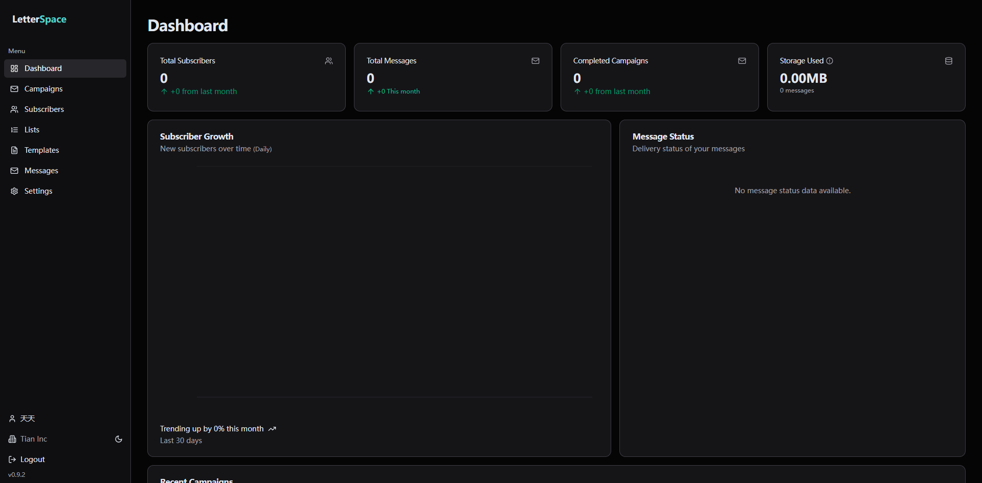Select Lists in the sidebar menu
The width and height of the screenshot is (982, 483).
point(65,130)
